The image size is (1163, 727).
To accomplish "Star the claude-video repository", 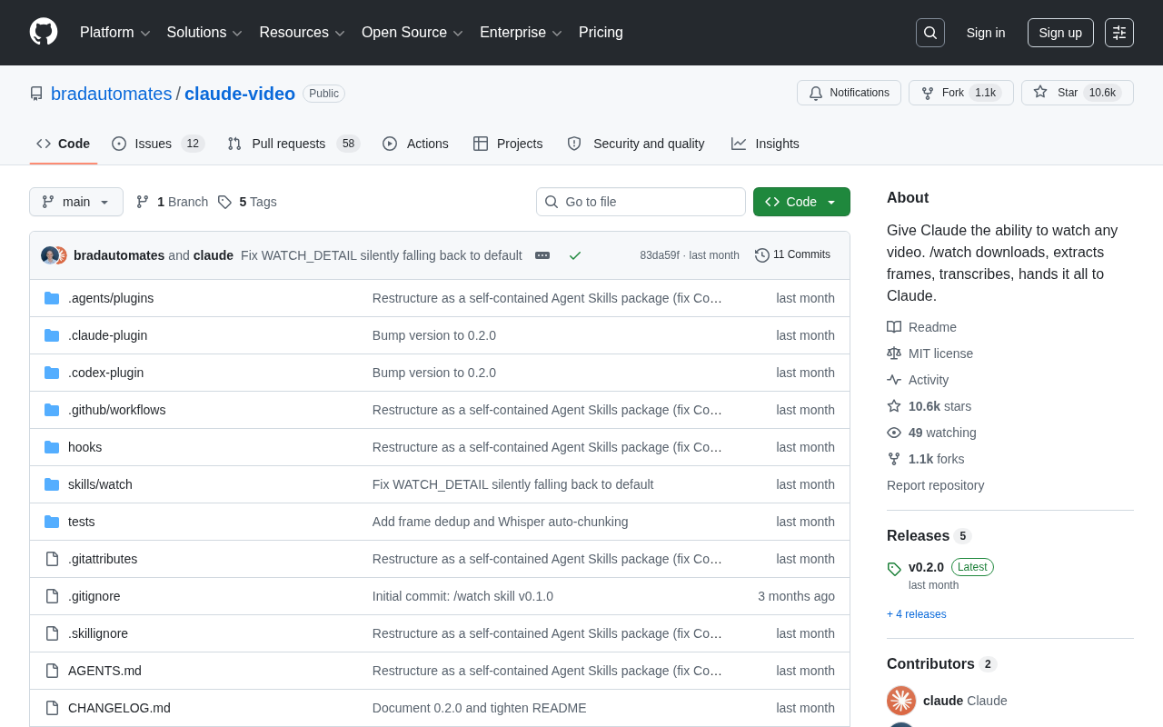I will click(1078, 93).
